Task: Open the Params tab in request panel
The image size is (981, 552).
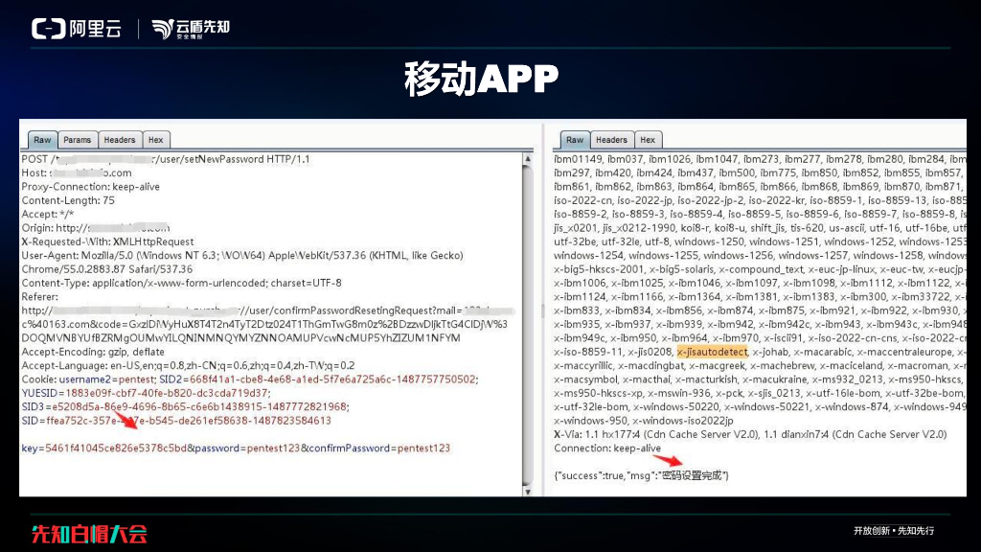Action: pyautogui.click(x=77, y=140)
